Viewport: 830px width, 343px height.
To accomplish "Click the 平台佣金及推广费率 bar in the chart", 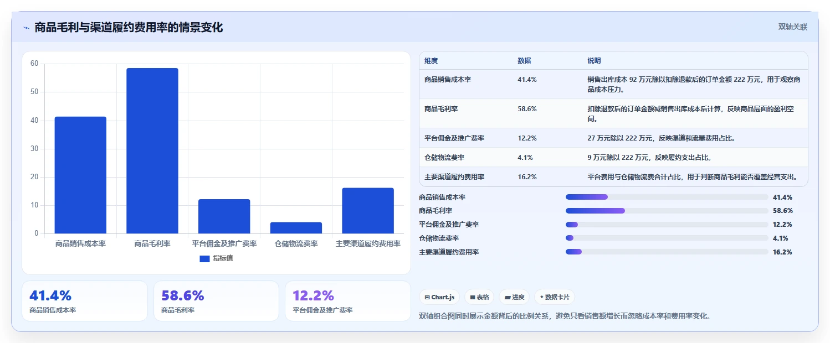I will (x=224, y=216).
